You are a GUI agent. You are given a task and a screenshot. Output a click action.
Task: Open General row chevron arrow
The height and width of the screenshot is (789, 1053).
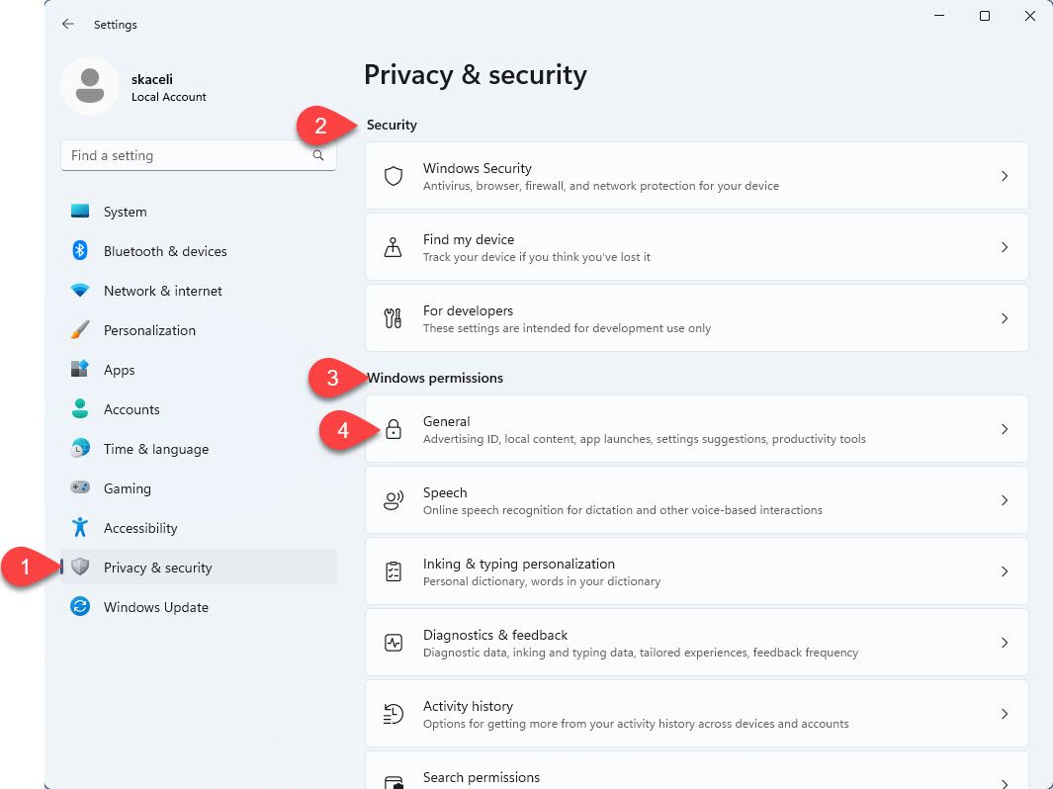(x=1005, y=429)
